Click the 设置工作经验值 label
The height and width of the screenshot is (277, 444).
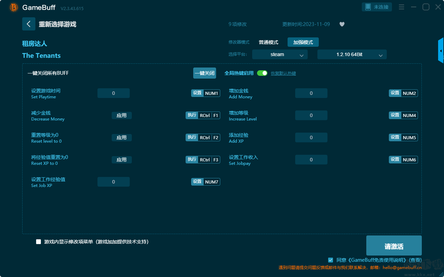pos(48,179)
